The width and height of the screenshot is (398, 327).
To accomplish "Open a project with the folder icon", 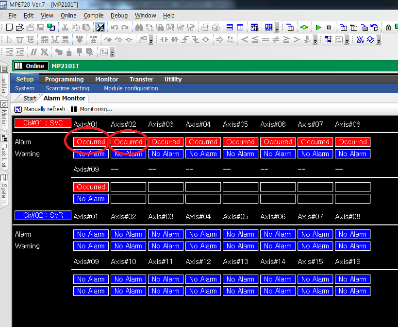I will 20,27.
